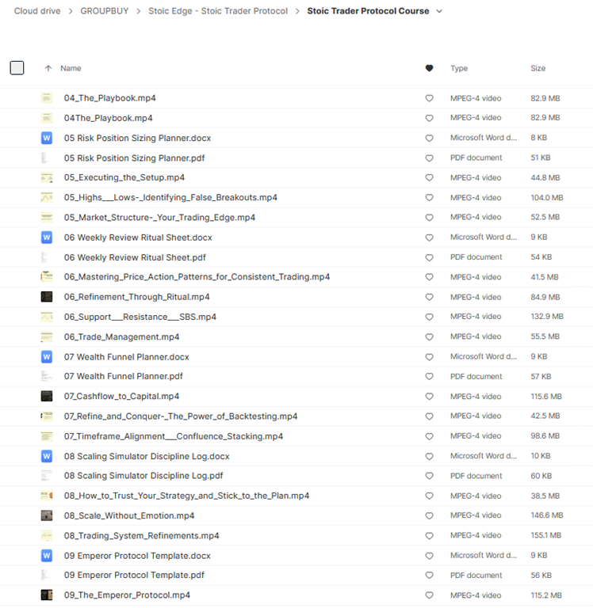Click Word icon for Risk Position Sizing Planner.docx
The height and width of the screenshot is (608, 593).
tap(47, 138)
